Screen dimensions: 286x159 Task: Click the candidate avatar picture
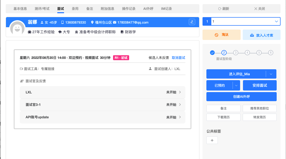click(x=17, y=28)
